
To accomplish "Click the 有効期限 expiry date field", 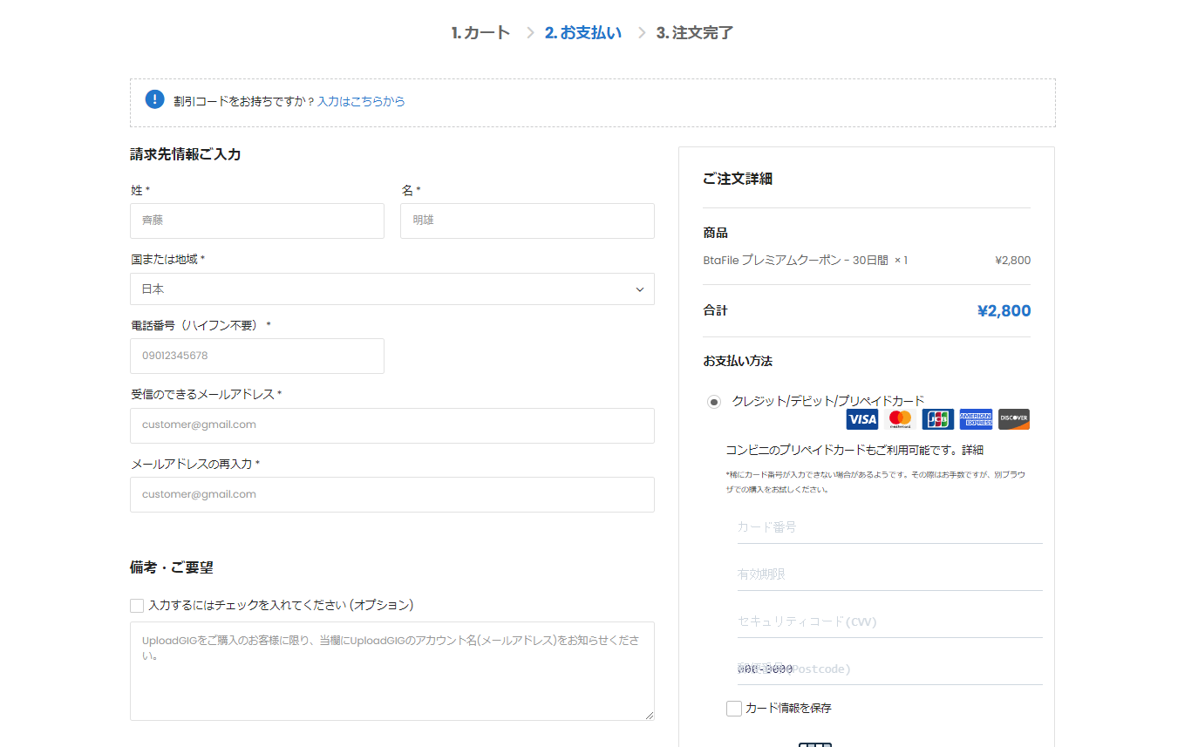I will pos(889,574).
